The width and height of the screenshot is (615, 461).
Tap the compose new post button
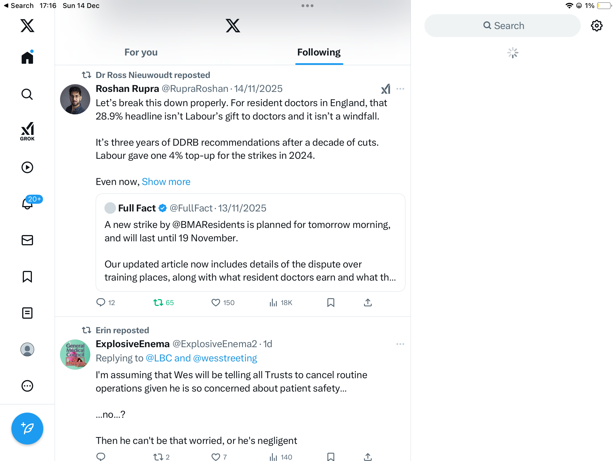click(x=27, y=428)
